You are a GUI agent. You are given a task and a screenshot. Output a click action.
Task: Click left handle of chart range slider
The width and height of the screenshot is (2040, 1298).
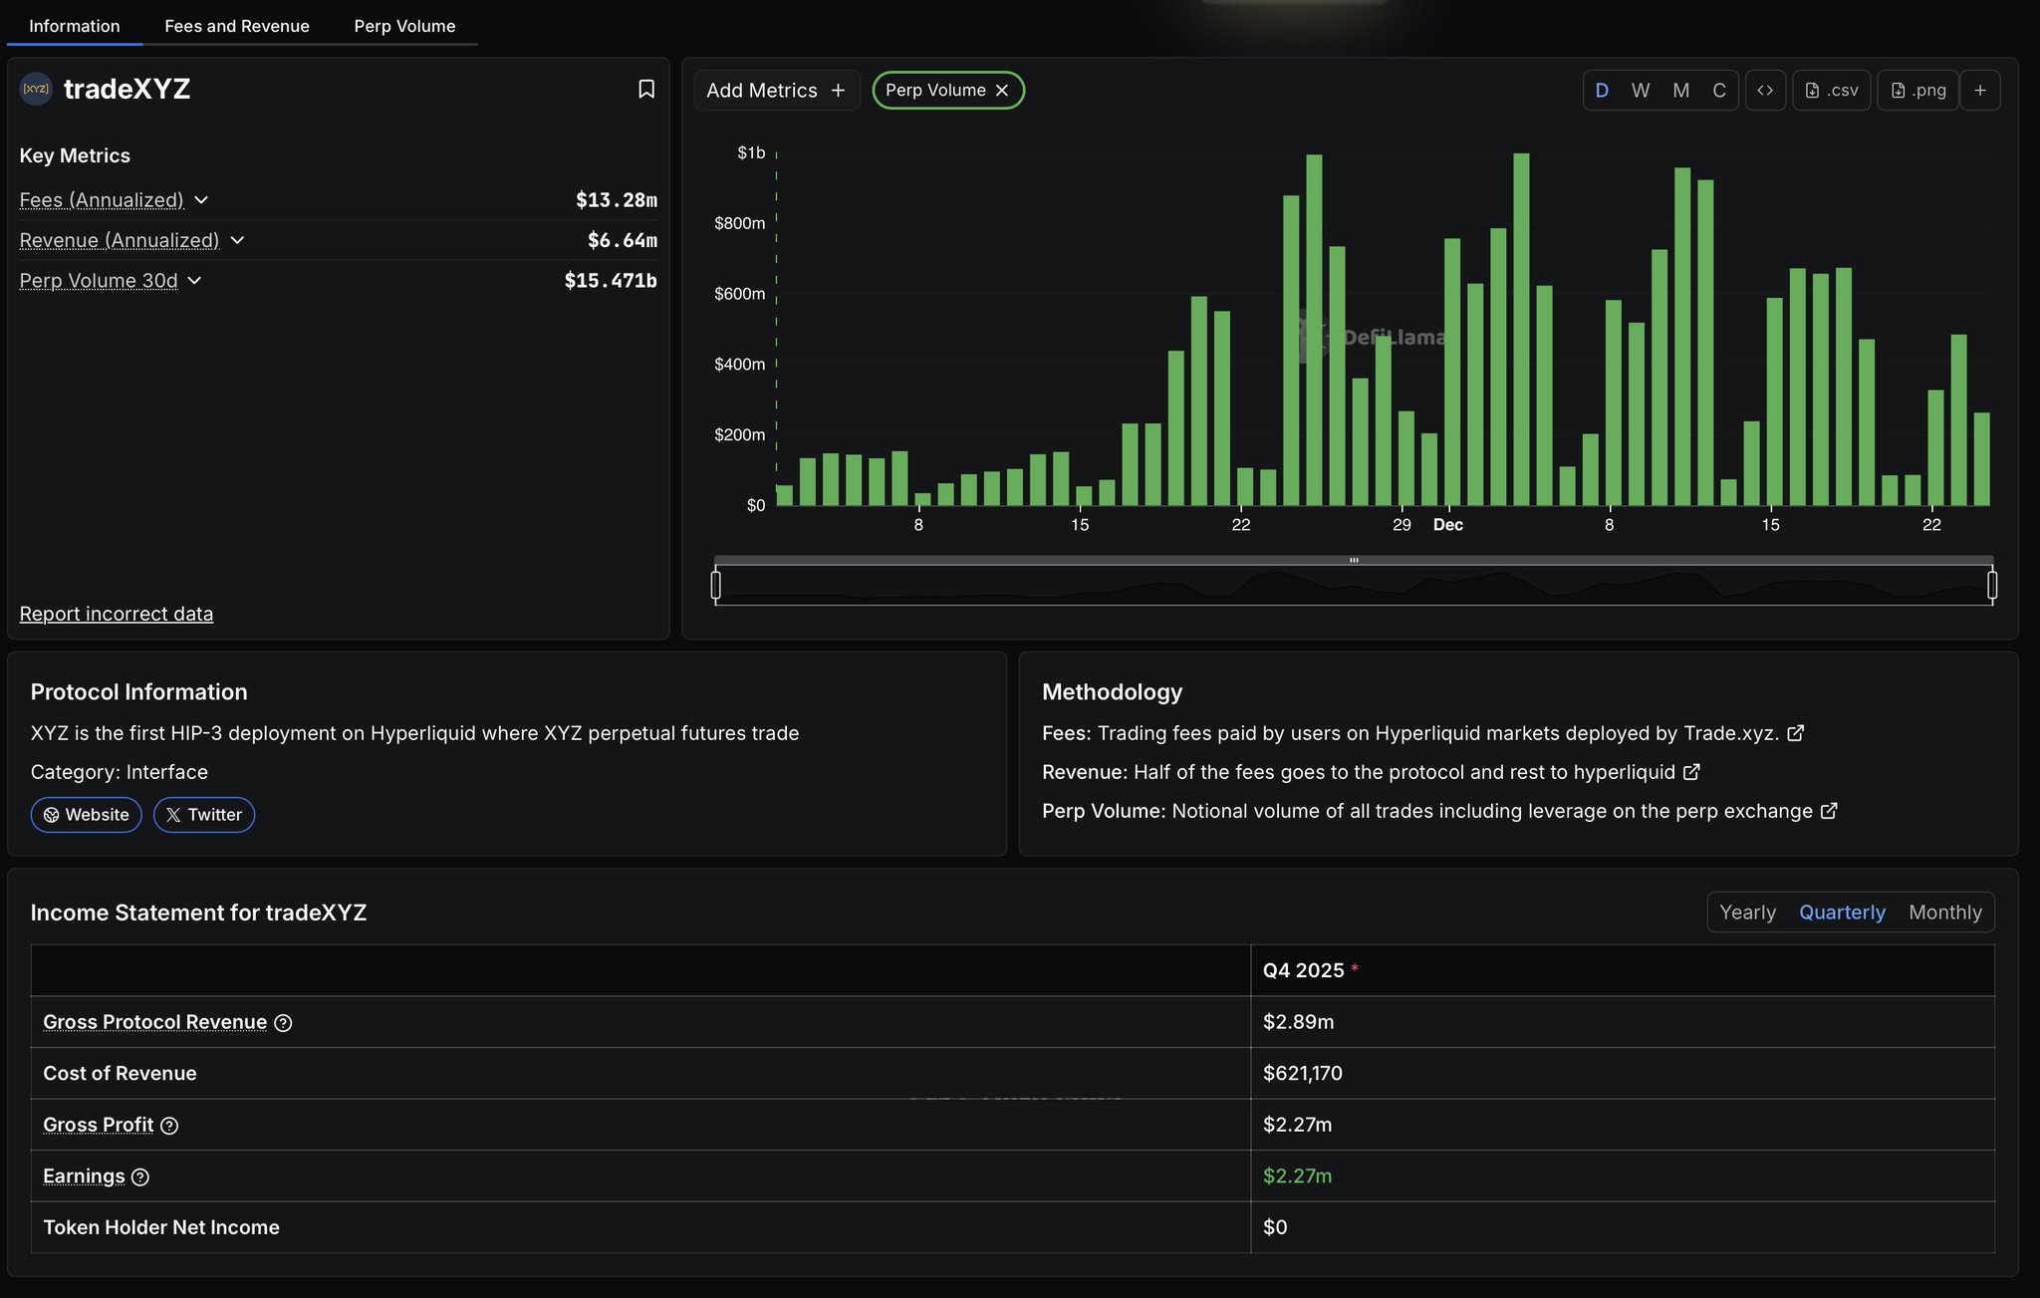click(715, 585)
